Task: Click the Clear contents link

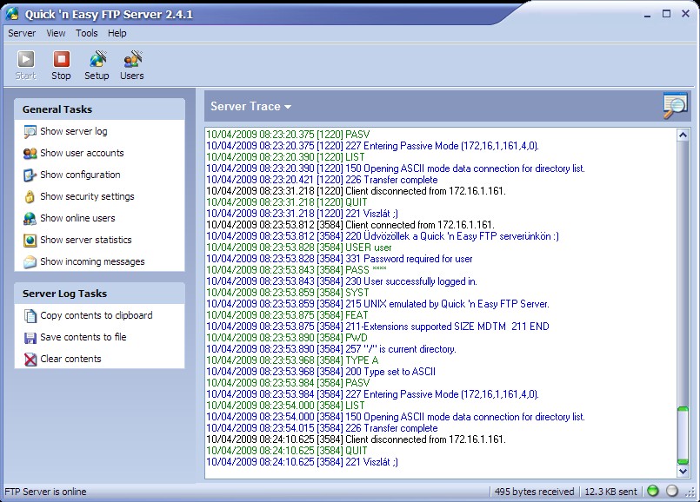Action: pyautogui.click(x=70, y=360)
